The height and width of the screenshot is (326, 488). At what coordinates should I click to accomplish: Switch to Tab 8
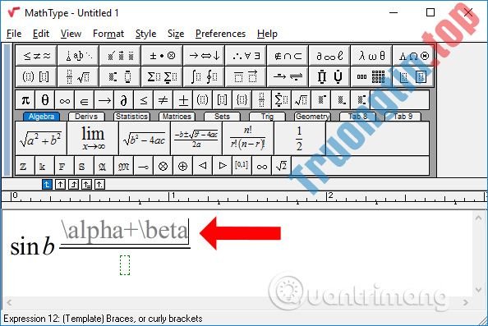(357, 117)
